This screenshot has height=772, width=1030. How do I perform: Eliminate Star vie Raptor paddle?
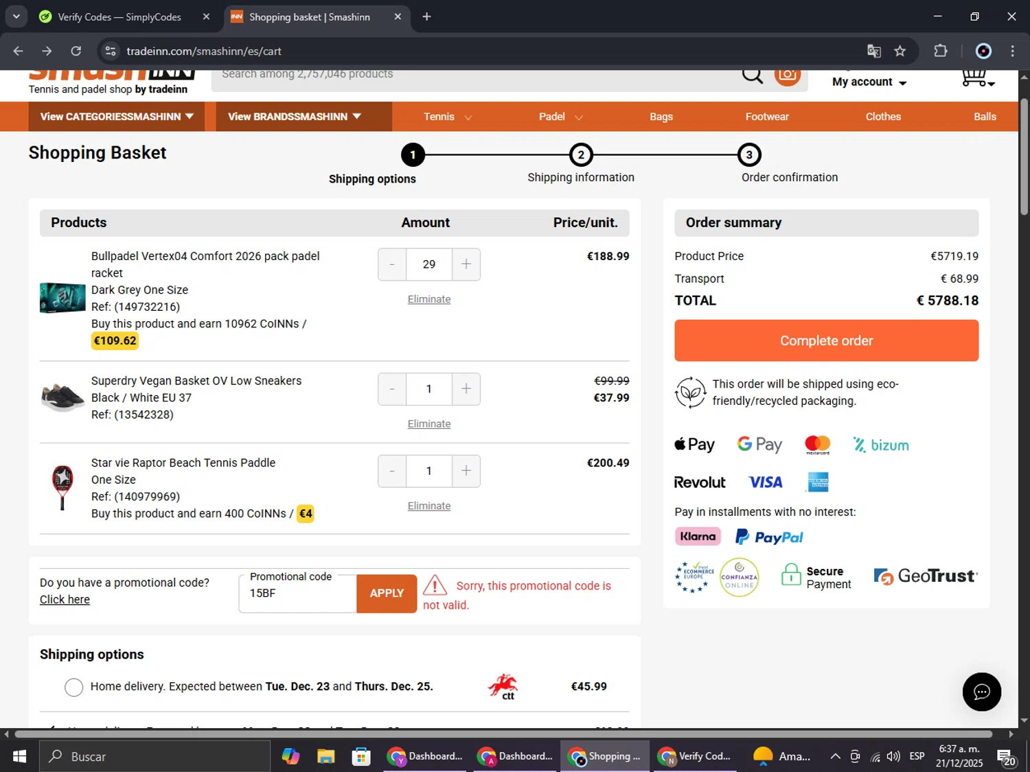click(429, 506)
